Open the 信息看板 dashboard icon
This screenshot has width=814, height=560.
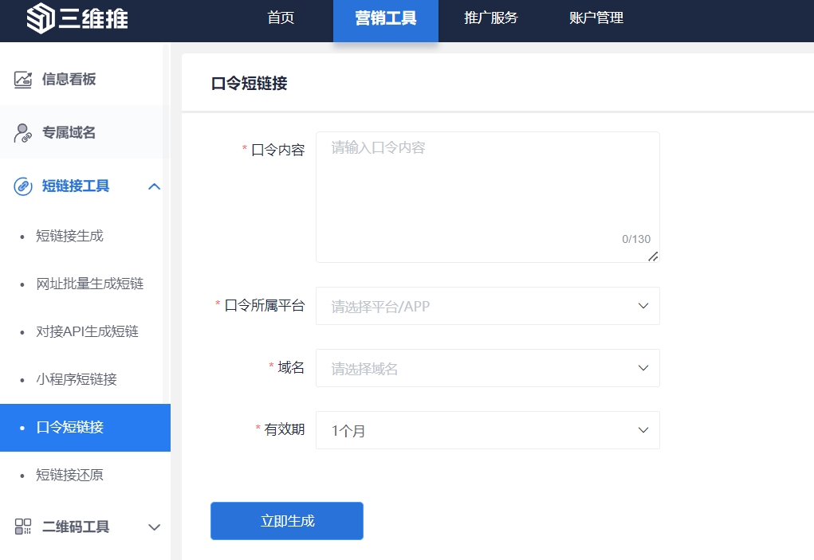pyautogui.click(x=23, y=80)
